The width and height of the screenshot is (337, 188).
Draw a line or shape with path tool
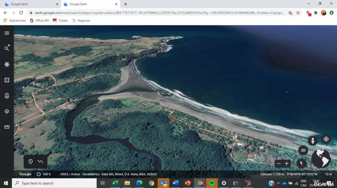pyautogui.click(x=40, y=162)
